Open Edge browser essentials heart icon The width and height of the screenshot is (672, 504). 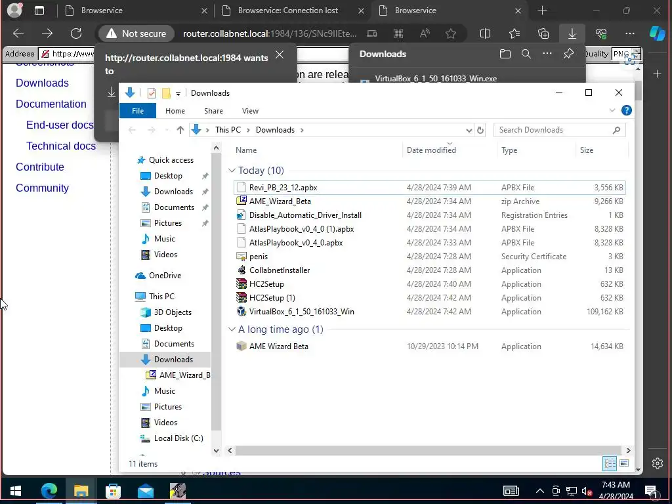coord(601,33)
